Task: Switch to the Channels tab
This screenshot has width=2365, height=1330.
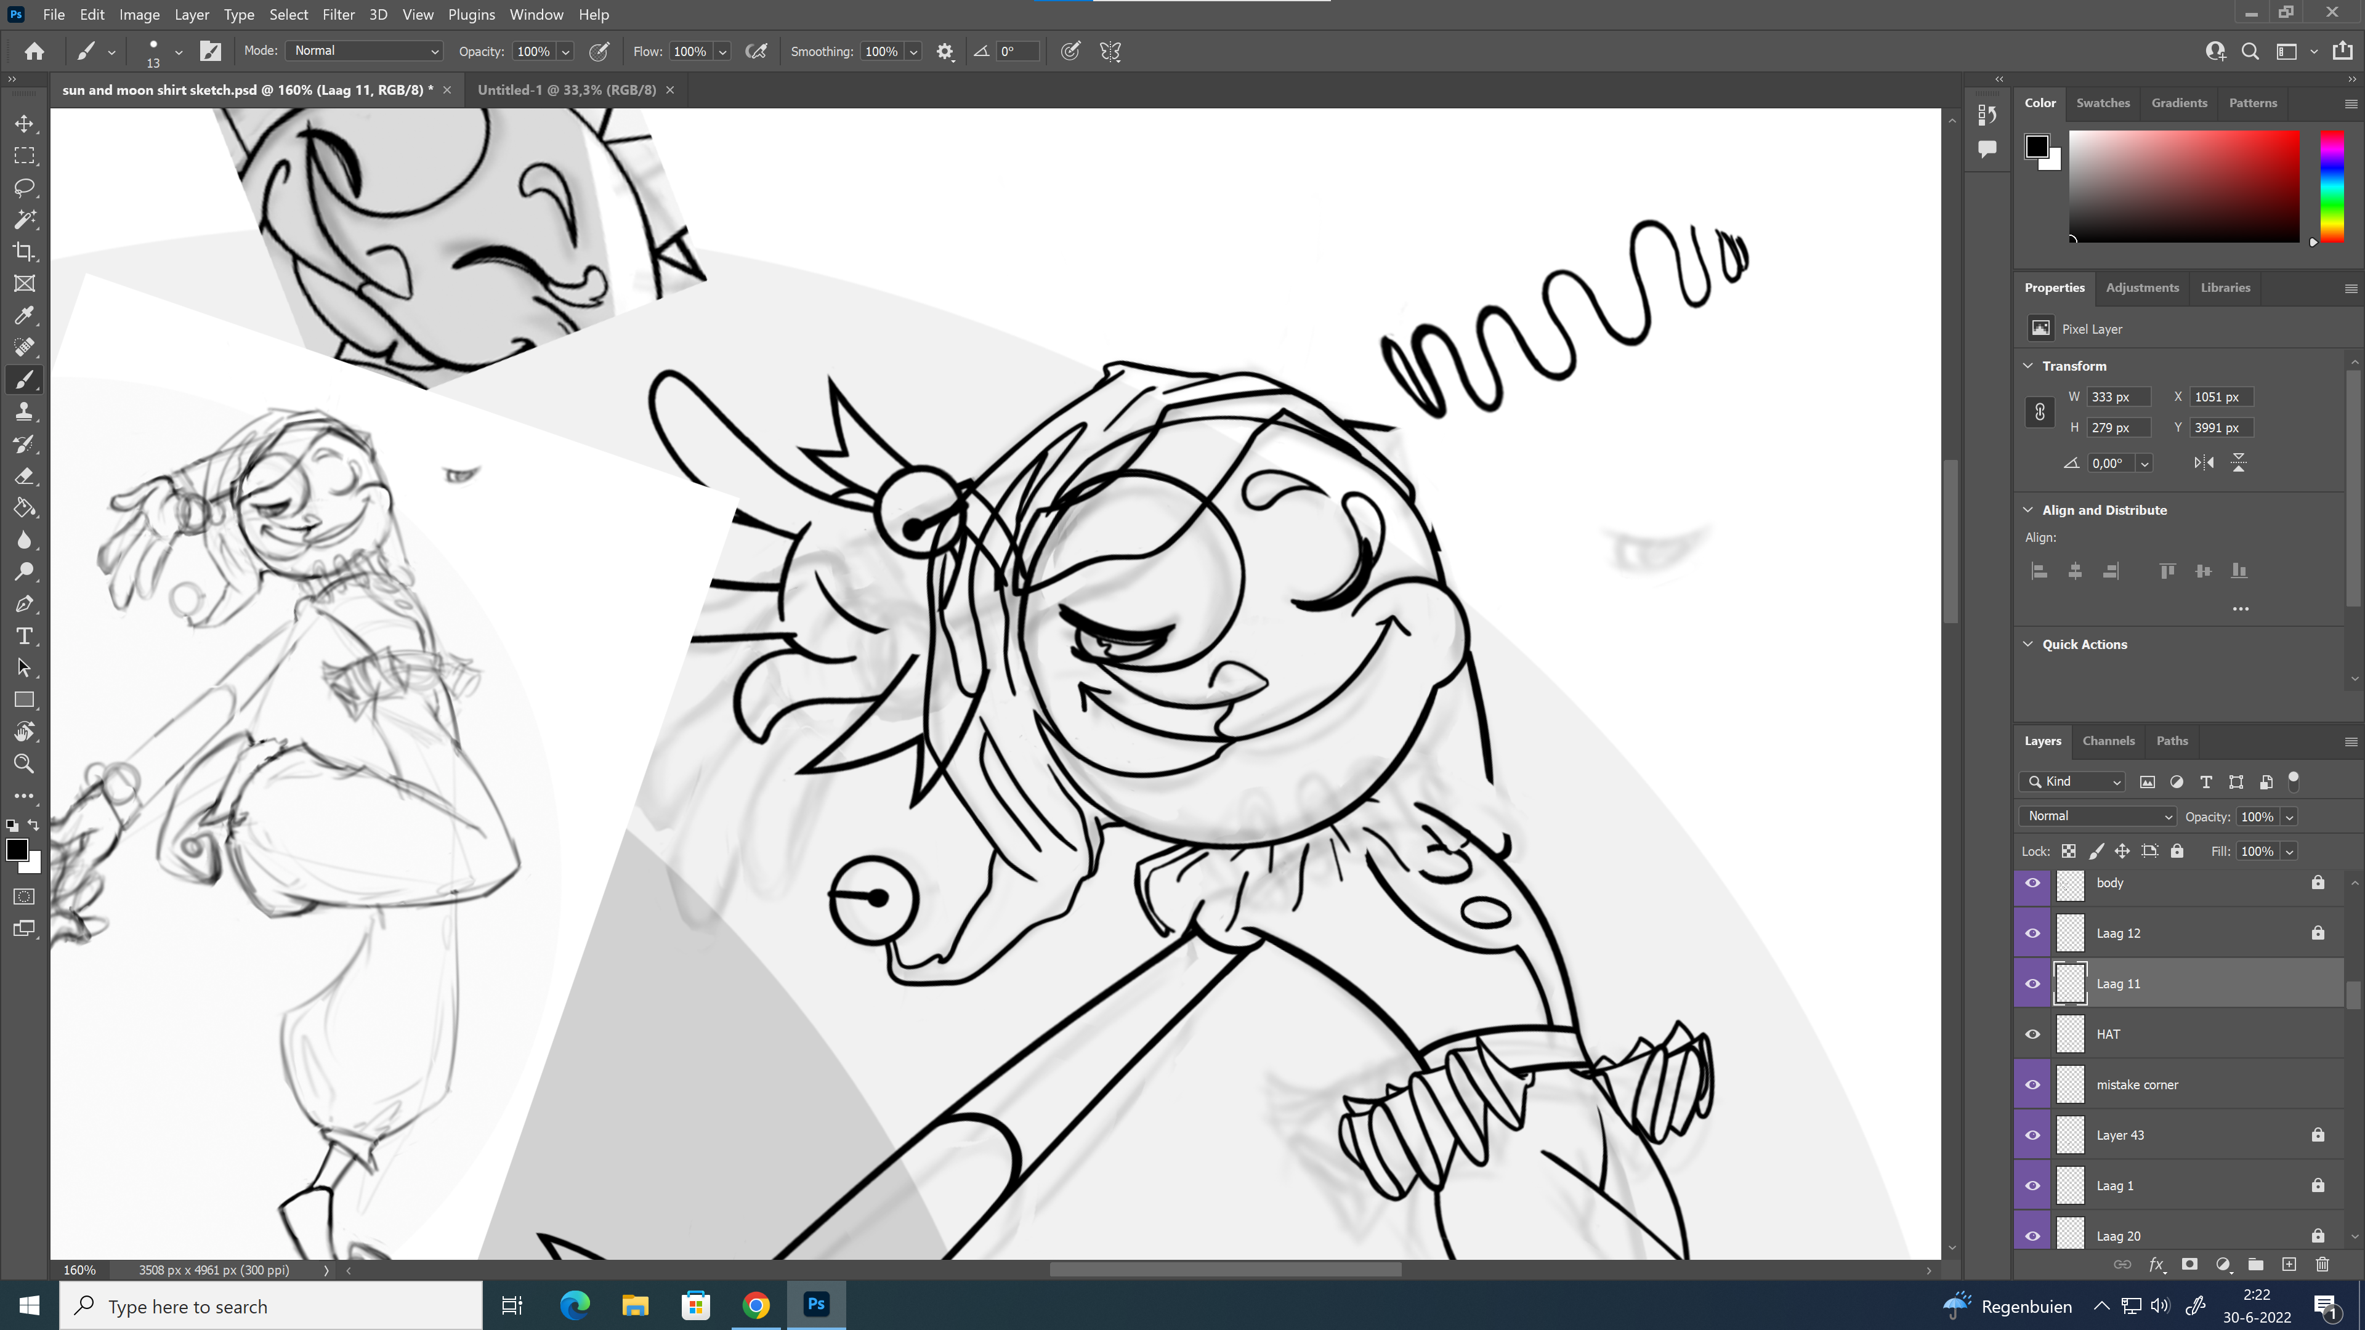Action: coord(2108,741)
